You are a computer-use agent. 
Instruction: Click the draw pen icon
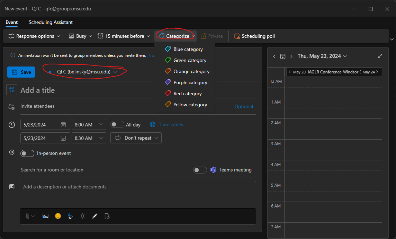pos(95,216)
